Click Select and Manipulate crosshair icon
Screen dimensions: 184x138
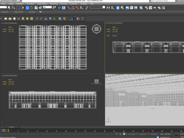tap(59, 8)
